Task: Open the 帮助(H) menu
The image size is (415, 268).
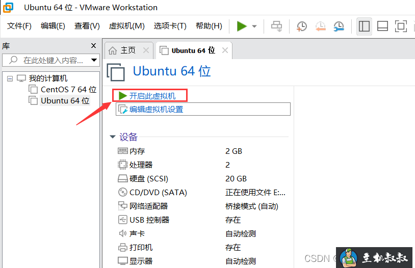Action: click(209, 26)
